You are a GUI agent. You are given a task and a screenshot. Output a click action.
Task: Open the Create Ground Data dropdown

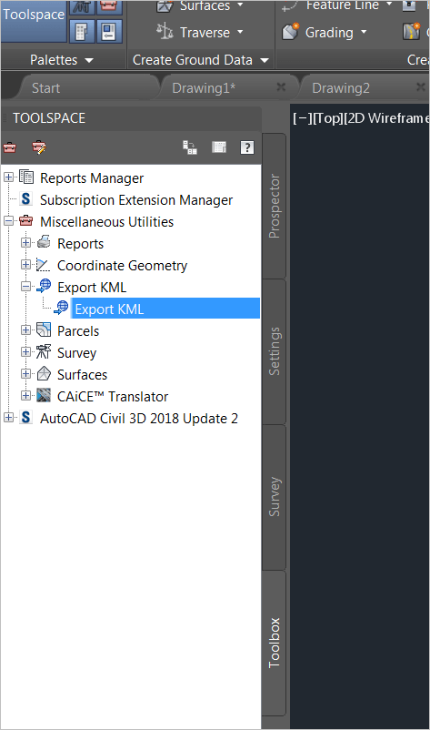pos(200,60)
